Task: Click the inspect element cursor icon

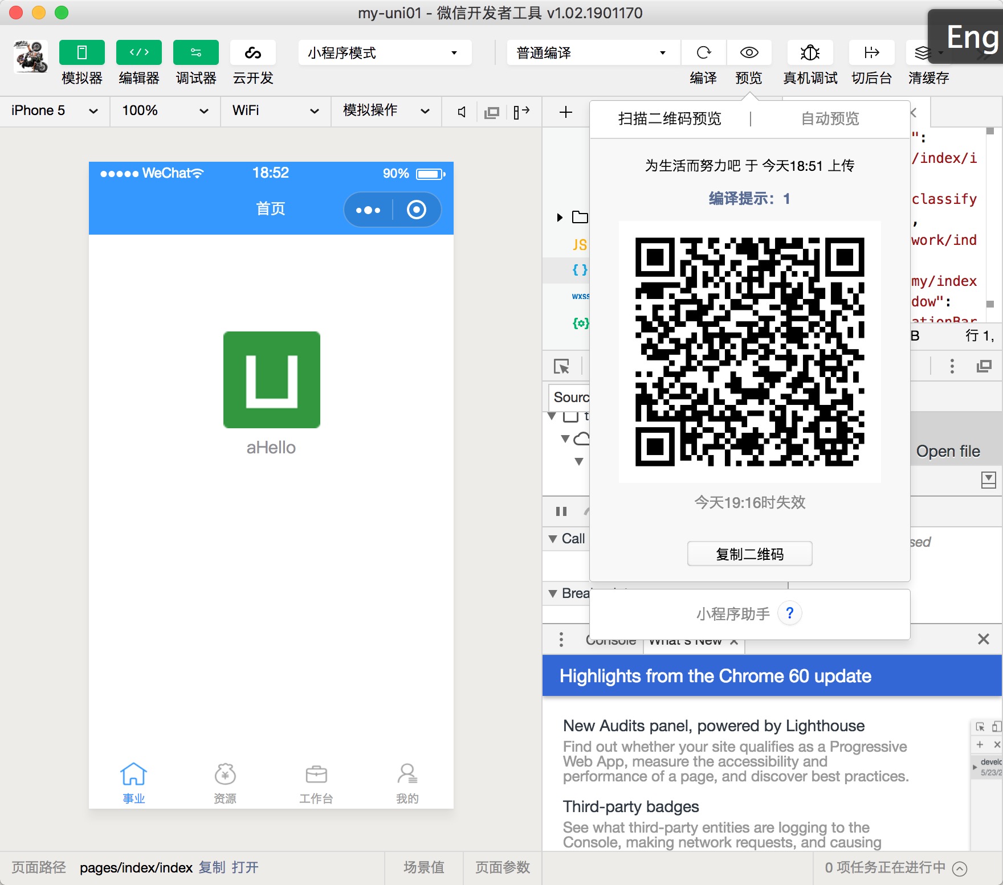Action: (x=562, y=366)
